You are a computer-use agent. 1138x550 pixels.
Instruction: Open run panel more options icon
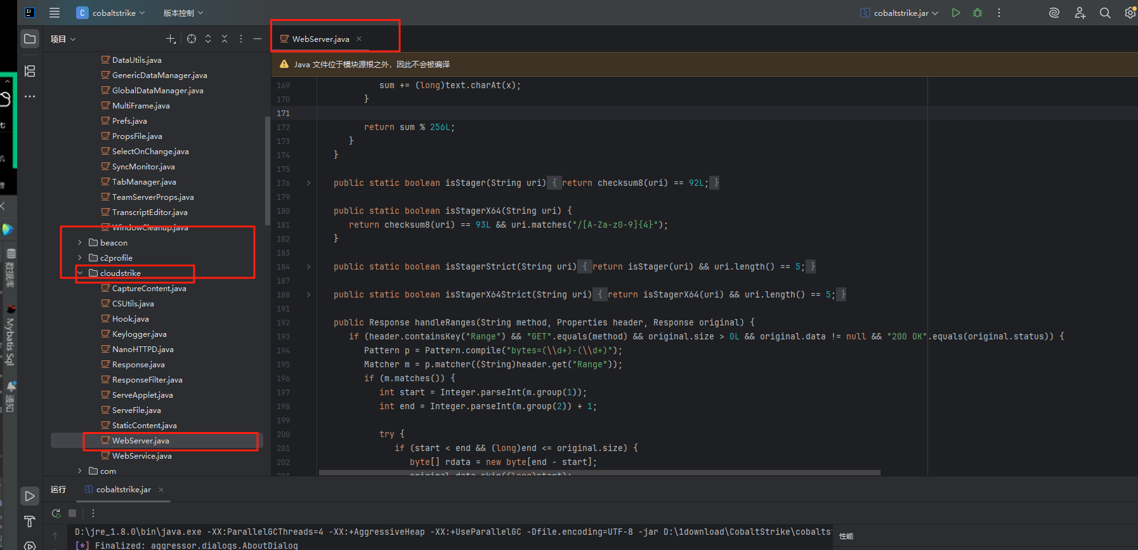(x=93, y=513)
